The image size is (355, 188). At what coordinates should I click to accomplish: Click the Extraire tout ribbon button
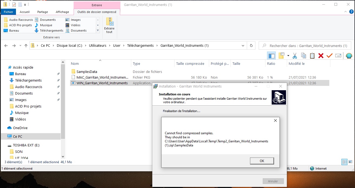coord(109,25)
